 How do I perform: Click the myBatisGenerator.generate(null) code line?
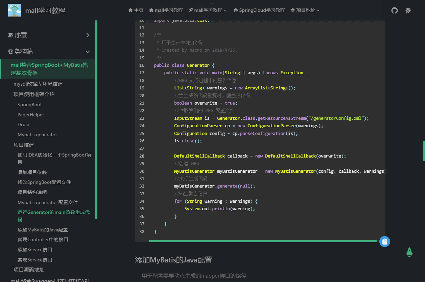[215, 186]
